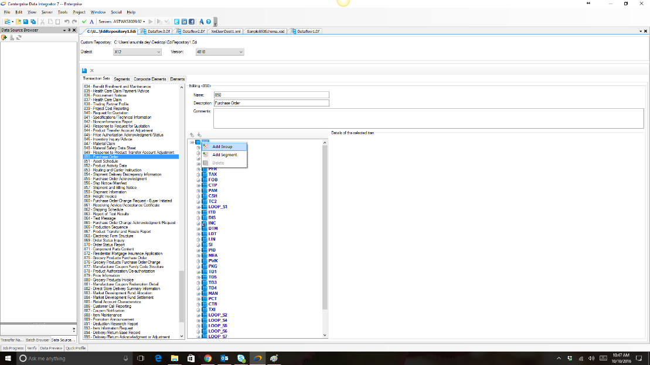Open the font/text style toolbar icon
The height and width of the screenshot is (365, 650).
(91, 20)
